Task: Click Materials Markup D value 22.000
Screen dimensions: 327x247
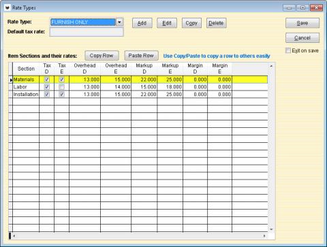Action: [x=144, y=80]
